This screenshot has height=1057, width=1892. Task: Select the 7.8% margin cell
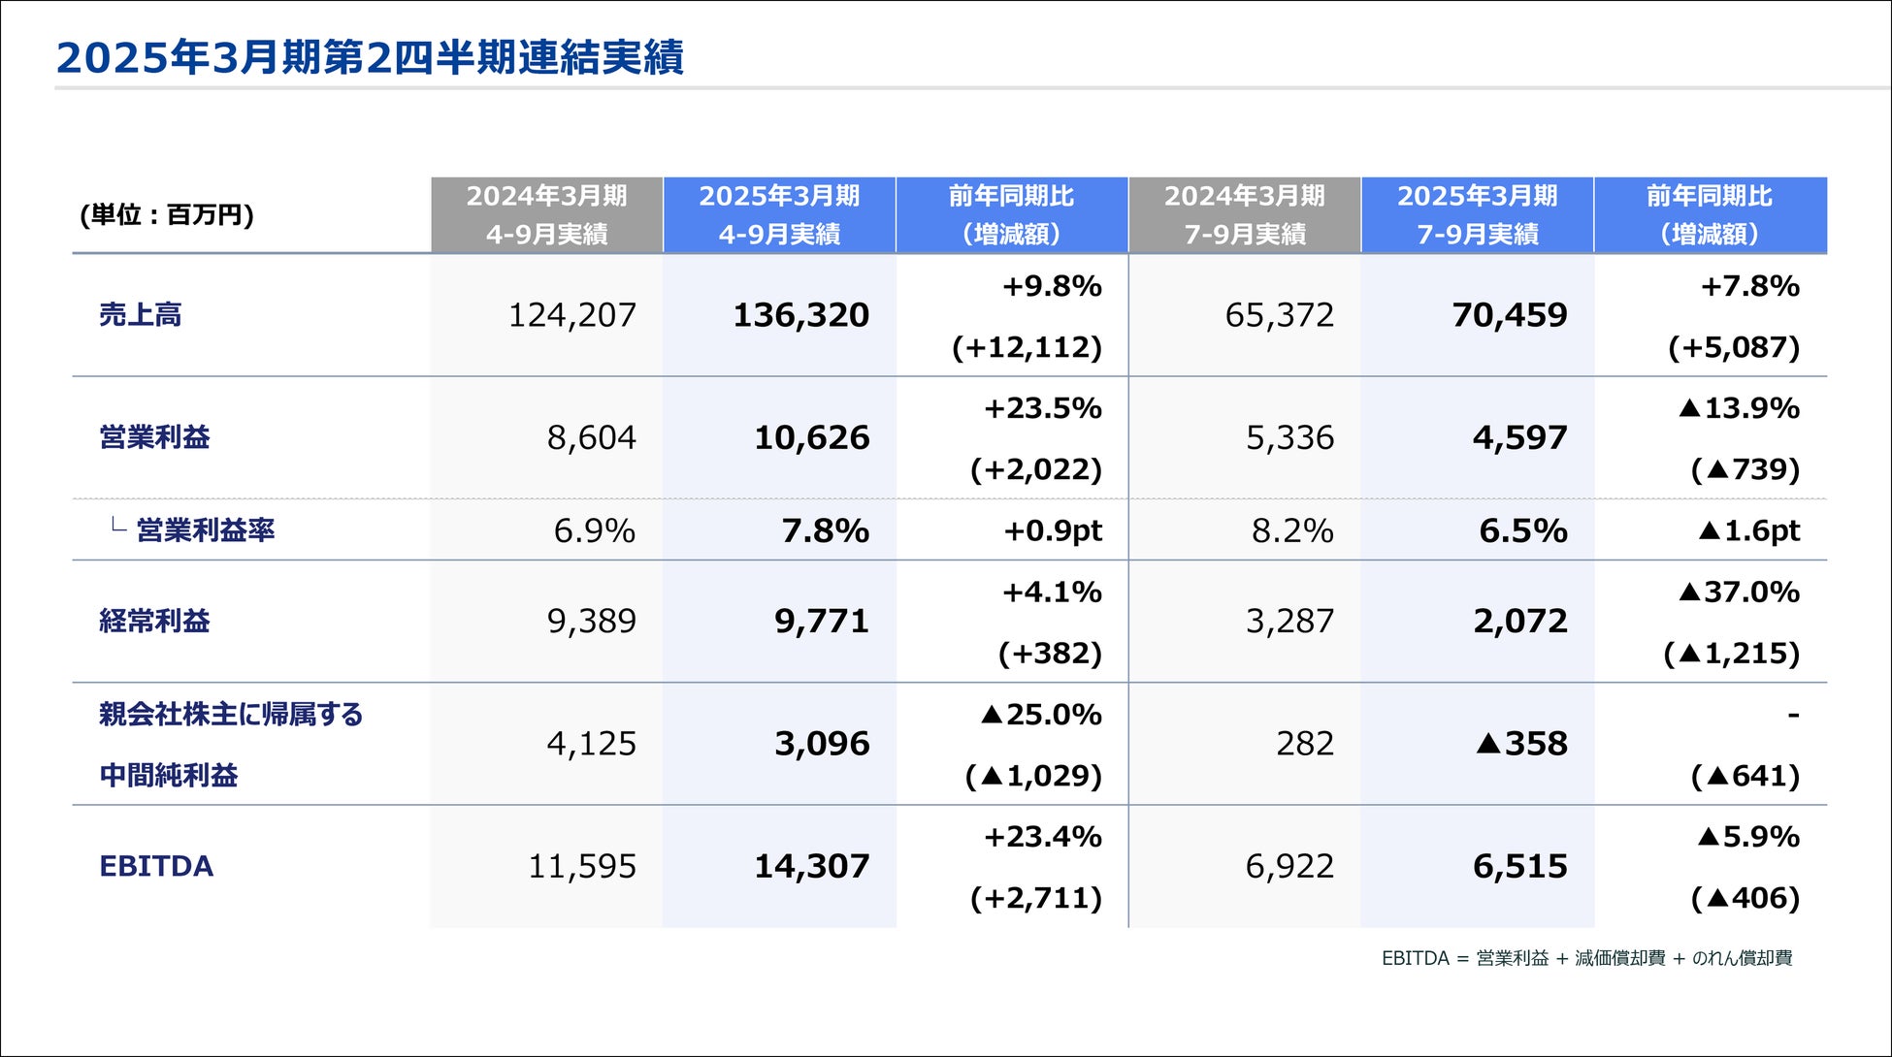[x=825, y=530]
